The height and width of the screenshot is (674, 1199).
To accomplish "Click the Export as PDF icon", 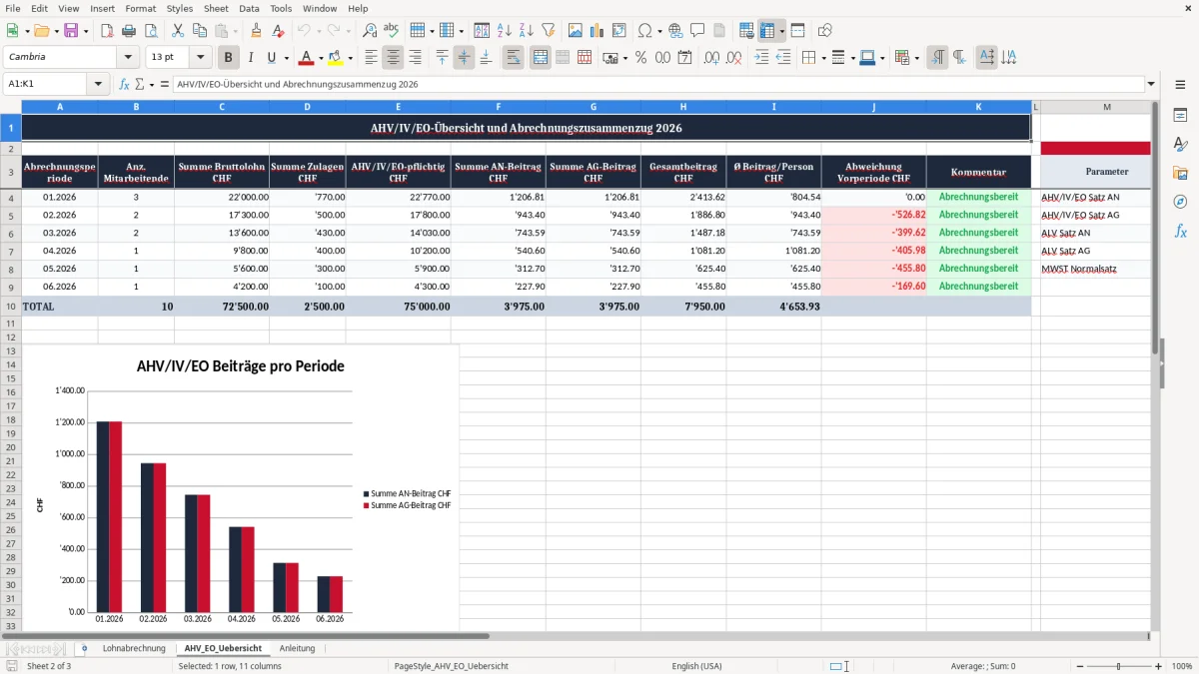I will (x=106, y=31).
